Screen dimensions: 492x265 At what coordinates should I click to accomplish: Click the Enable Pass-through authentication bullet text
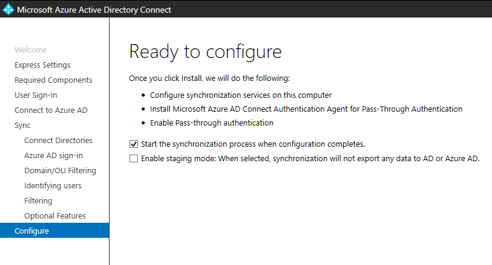(x=212, y=123)
